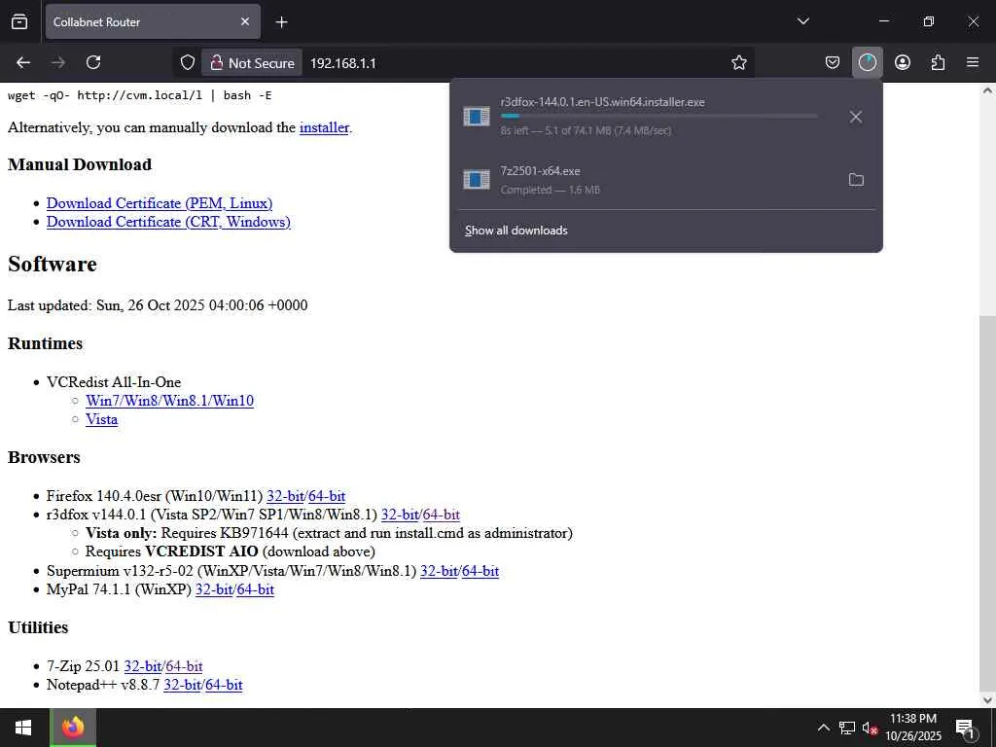Download 7-Zip 25.01 64-bit
The image size is (996, 747).
click(184, 666)
